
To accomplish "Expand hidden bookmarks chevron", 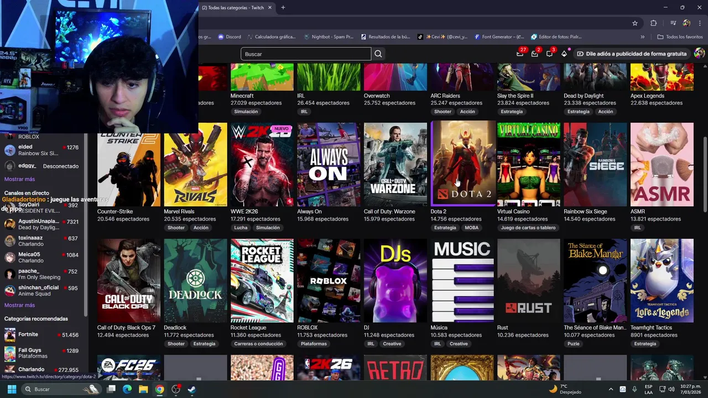I will [642, 37].
